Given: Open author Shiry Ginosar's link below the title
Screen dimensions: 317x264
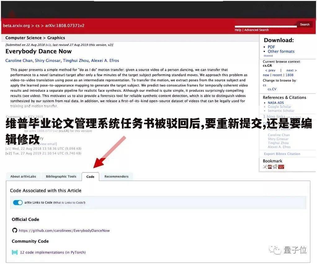Looking at the screenshot, I should tap(48, 61).
